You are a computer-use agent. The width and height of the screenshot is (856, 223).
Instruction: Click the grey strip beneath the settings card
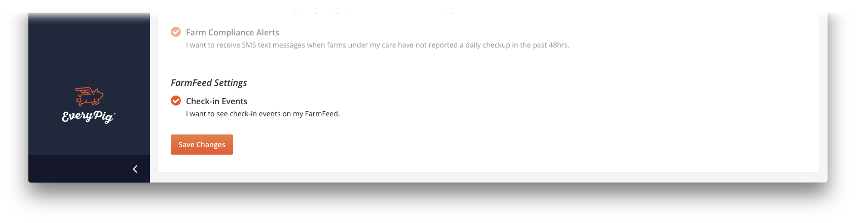click(489, 177)
